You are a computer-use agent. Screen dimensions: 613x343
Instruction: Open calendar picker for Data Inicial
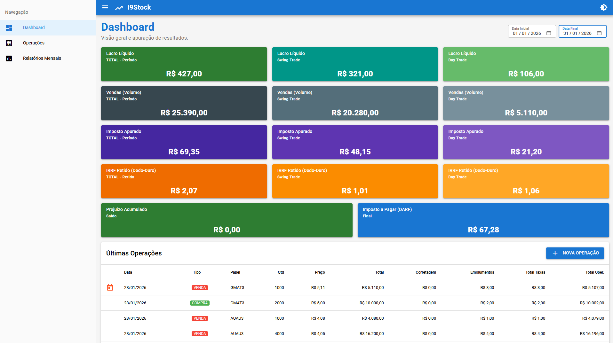[x=549, y=33]
